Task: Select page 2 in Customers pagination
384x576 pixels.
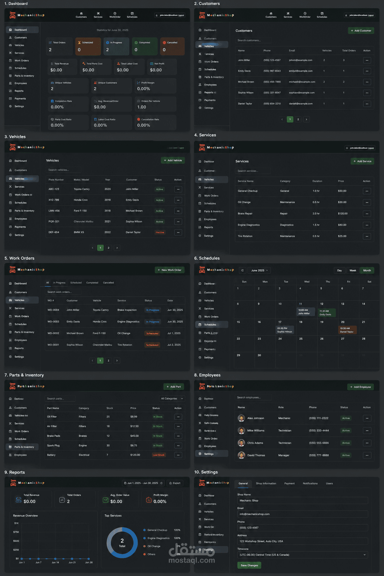Action: 298,119
